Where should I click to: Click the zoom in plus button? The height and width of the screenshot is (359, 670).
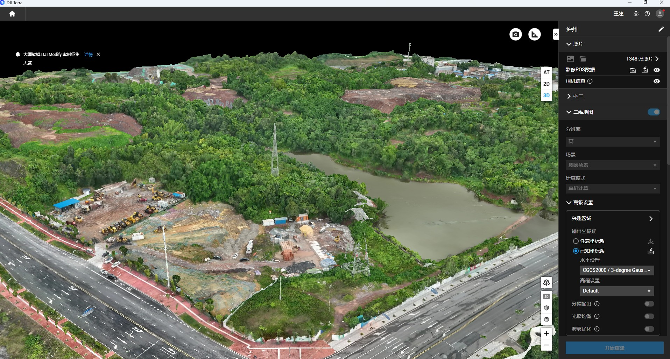pos(546,333)
